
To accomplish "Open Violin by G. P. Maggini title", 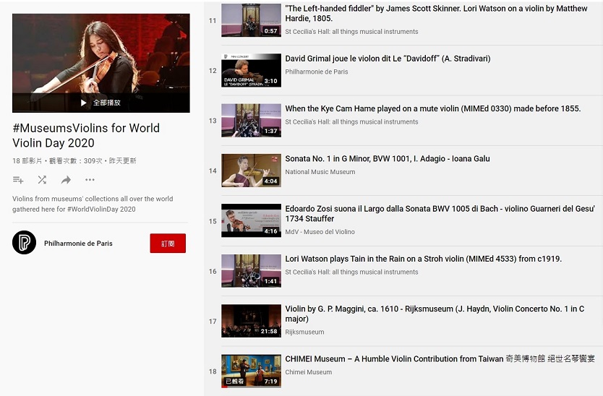I will pyautogui.click(x=435, y=314).
